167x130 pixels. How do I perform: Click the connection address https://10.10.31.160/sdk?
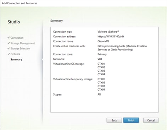(111, 37)
